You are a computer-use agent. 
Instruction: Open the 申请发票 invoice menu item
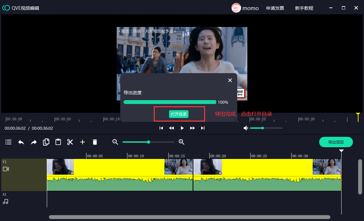(275, 8)
